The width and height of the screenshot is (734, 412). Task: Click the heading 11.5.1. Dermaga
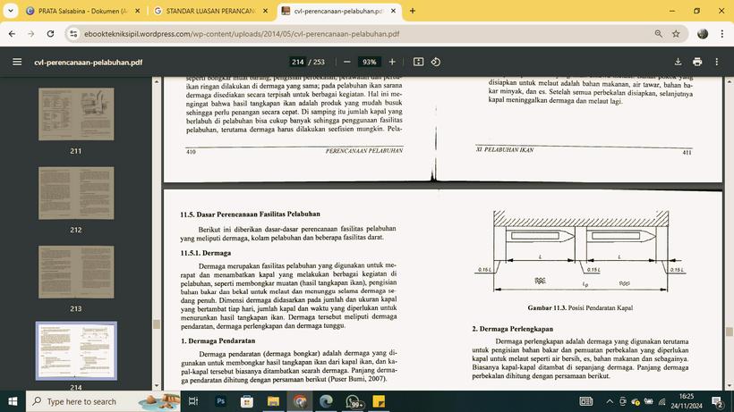[x=206, y=253]
